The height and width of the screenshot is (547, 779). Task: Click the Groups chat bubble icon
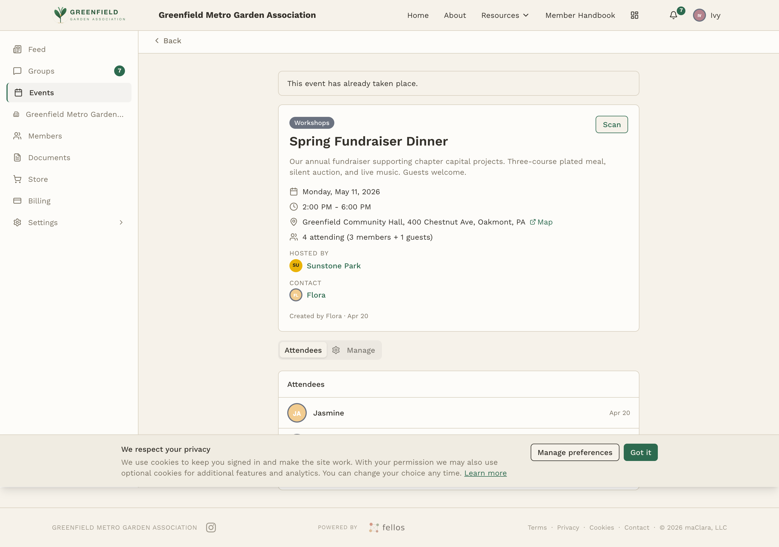pos(17,71)
